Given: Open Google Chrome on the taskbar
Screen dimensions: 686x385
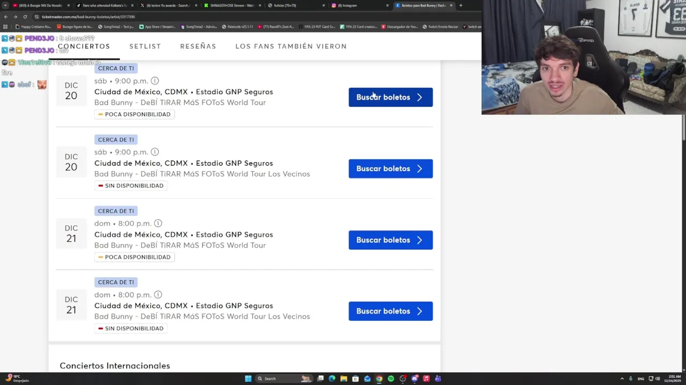Looking at the screenshot, I should (379, 379).
